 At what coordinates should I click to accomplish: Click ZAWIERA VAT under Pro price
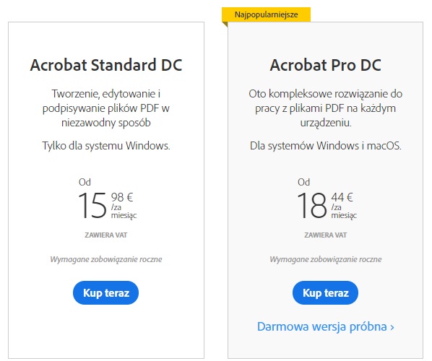coord(325,235)
